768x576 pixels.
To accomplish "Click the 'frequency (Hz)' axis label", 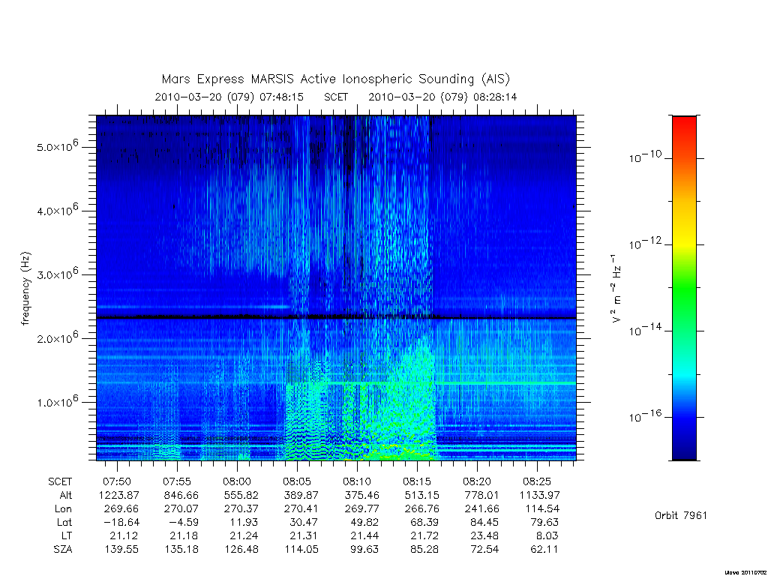I will [26, 289].
